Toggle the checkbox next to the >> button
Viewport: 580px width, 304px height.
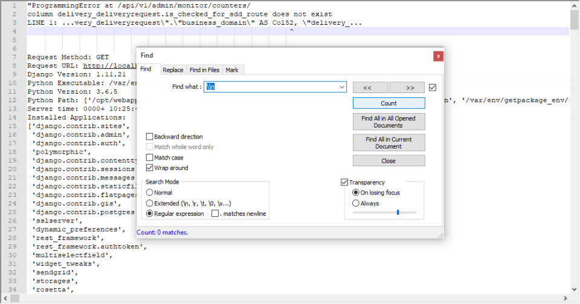433,88
